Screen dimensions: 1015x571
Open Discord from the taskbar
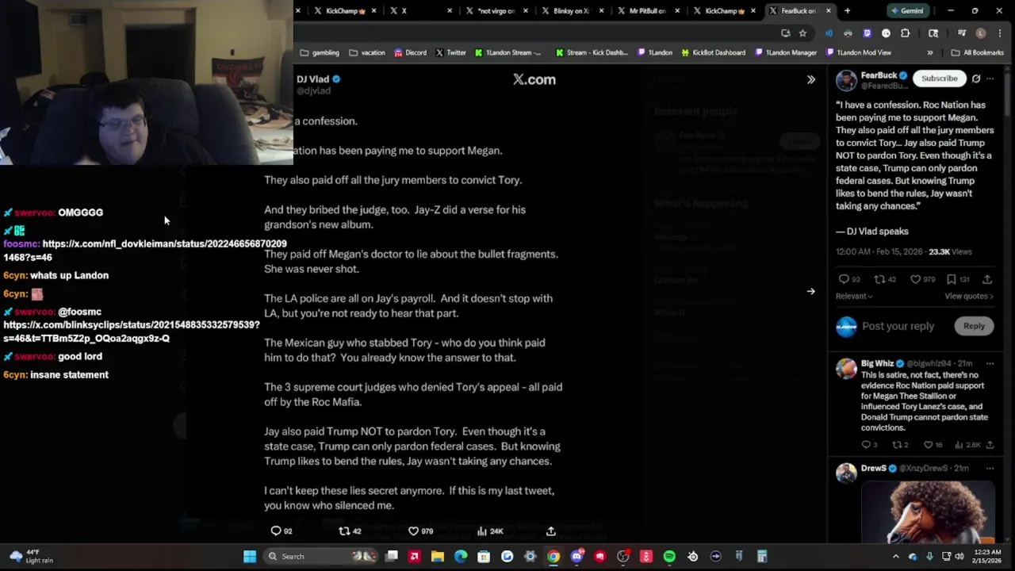click(x=576, y=556)
